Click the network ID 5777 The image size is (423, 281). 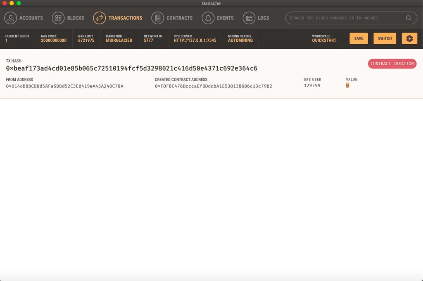pyautogui.click(x=148, y=40)
